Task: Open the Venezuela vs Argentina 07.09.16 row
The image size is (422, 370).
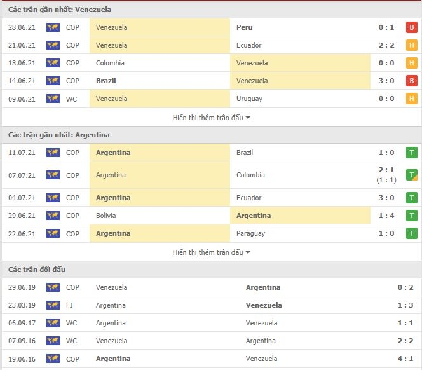Action: [211, 341]
